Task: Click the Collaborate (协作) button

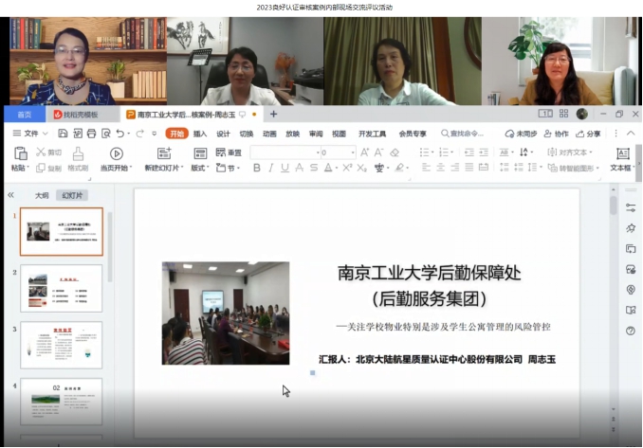Action: [x=557, y=134]
